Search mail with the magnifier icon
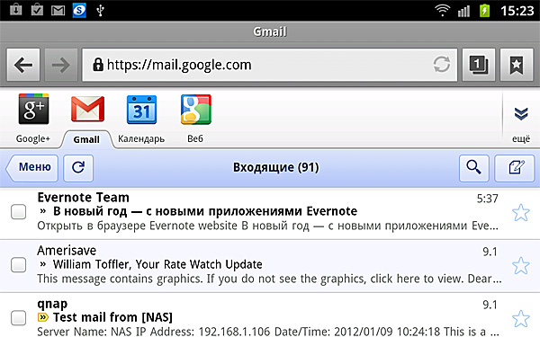Viewport: 540px width, 337px height. (x=474, y=168)
